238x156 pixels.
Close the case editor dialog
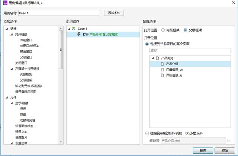pyautogui.click(x=234, y=3)
